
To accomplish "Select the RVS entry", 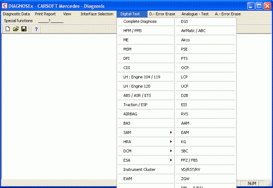I will pos(205,114).
